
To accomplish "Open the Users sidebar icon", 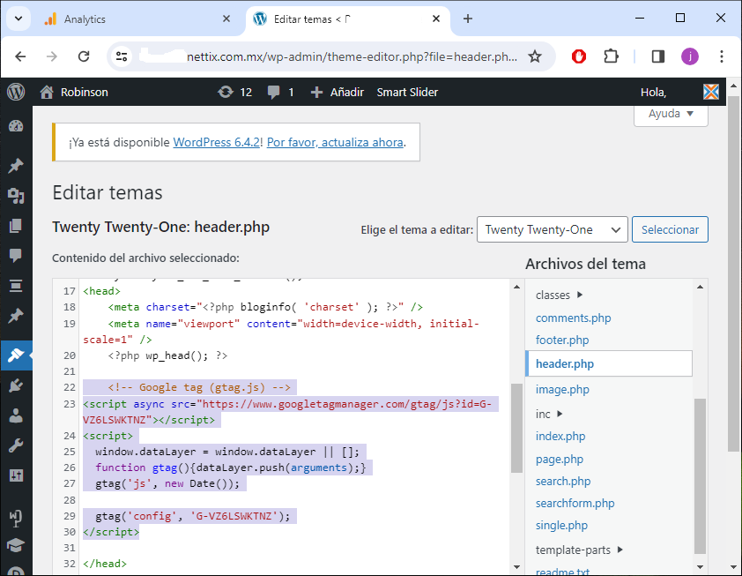I will 15,415.
